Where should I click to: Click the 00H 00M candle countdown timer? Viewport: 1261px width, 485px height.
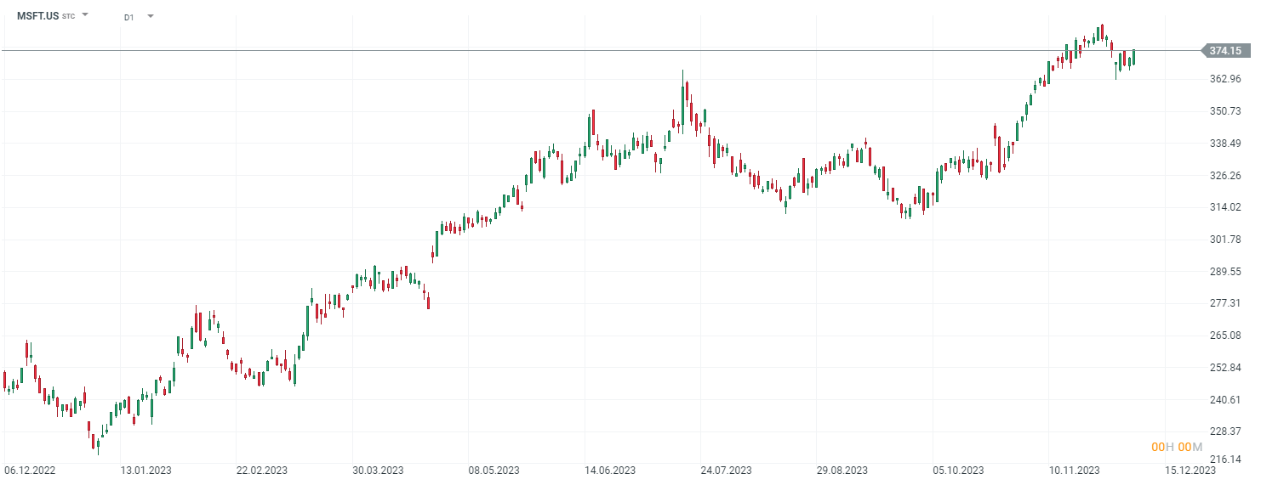1177,447
